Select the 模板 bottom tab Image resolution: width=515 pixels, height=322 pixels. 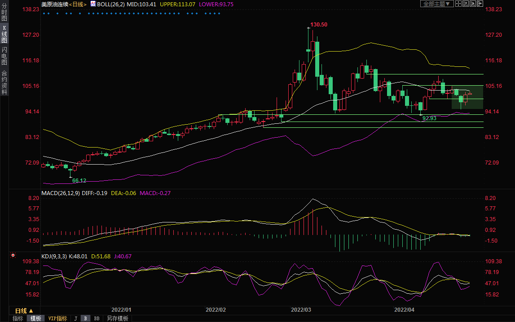(35, 318)
